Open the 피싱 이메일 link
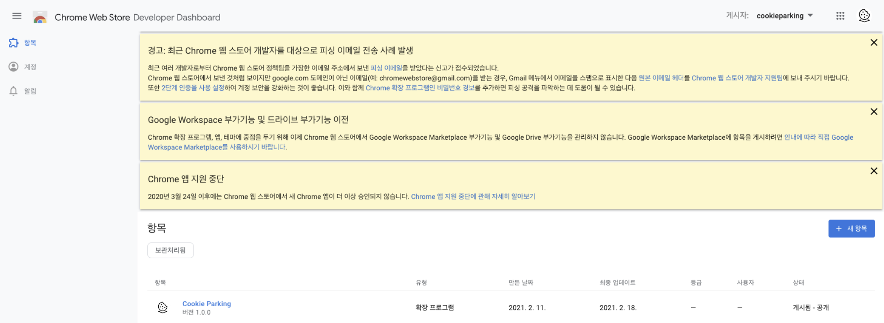884x323 pixels. [386, 68]
